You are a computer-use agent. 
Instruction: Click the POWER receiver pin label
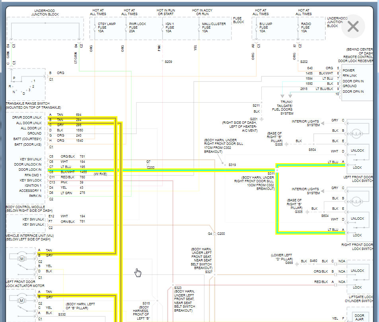tap(348, 70)
